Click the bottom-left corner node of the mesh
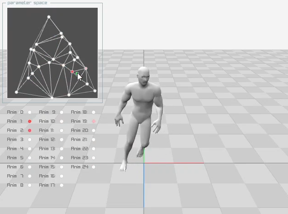The height and width of the screenshot is (214, 288). tap(16, 92)
